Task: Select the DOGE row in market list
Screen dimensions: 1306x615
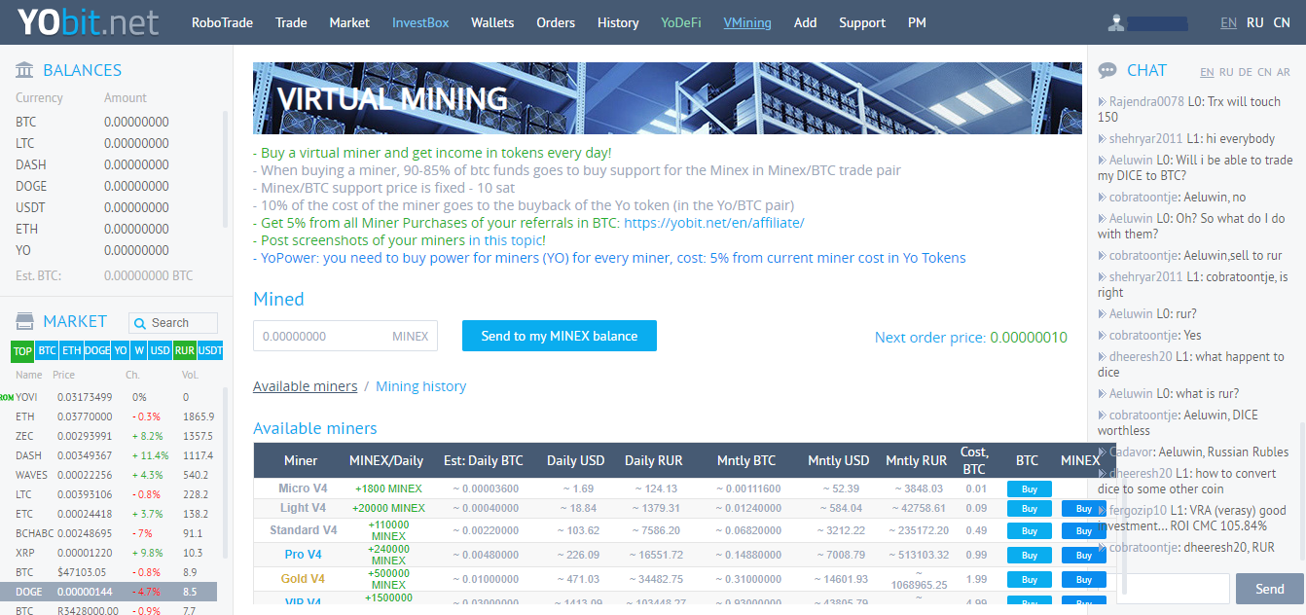Action: 108,592
